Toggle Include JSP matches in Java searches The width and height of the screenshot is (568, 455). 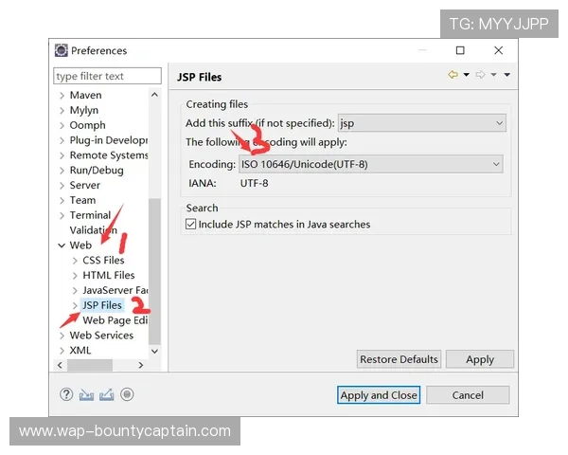pos(191,225)
